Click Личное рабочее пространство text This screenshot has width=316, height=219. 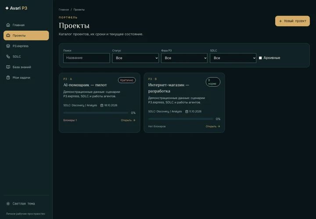click(25, 214)
